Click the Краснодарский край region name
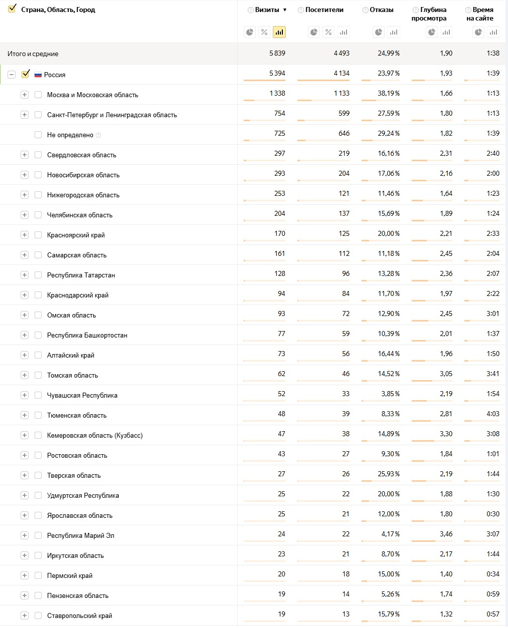508x628 pixels. (x=78, y=295)
